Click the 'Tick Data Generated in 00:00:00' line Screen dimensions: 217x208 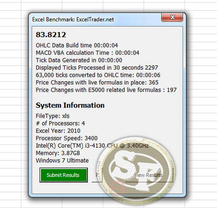pos(79,60)
